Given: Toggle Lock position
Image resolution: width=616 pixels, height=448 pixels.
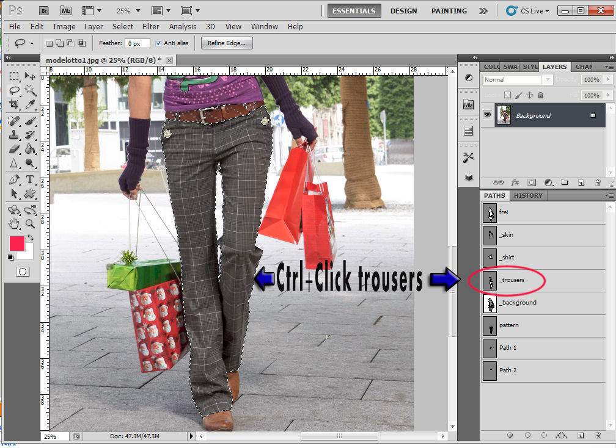Looking at the screenshot, I should (530, 95).
